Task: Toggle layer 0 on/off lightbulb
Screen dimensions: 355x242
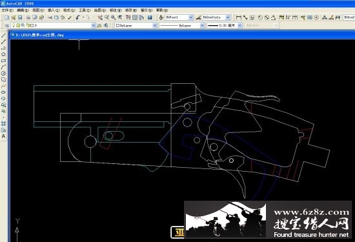Action: (14, 26)
